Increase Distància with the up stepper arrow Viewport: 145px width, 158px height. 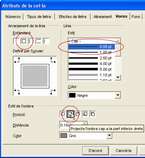tap(84, 123)
